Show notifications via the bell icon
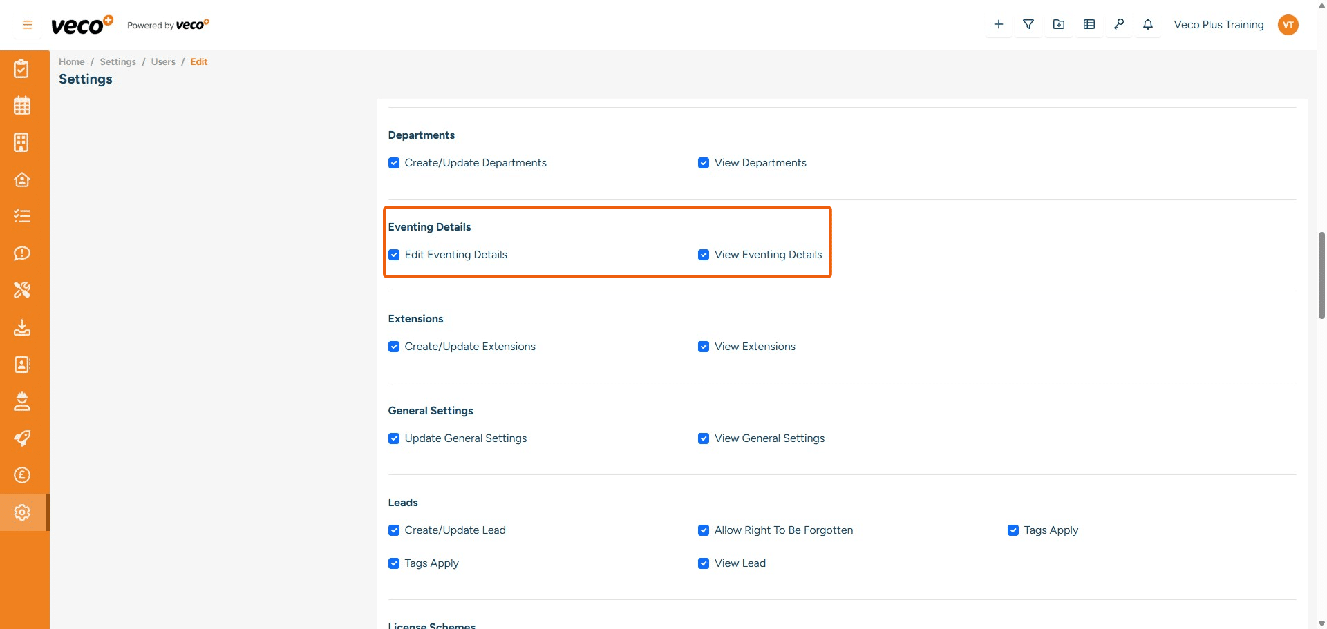Image resolution: width=1327 pixels, height=629 pixels. click(x=1147, y=25)
